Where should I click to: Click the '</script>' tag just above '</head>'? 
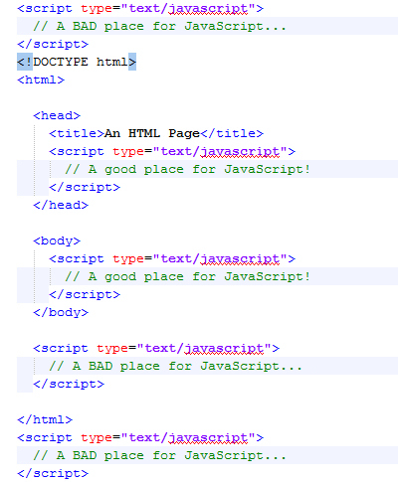click(x=85, y=187)
